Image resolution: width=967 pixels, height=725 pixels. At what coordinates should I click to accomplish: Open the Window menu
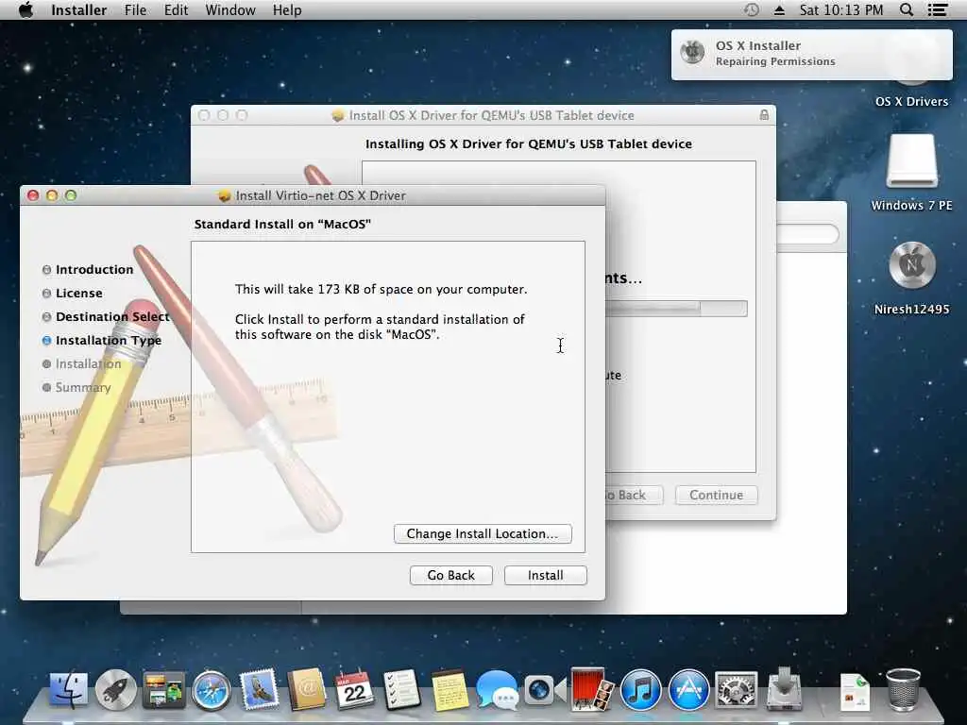tap(230, 9)
